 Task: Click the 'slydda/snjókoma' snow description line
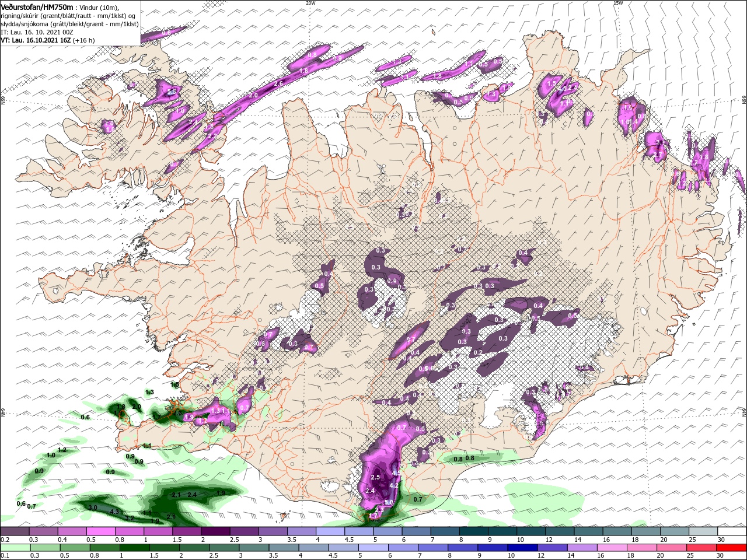(x=69, y=24)
